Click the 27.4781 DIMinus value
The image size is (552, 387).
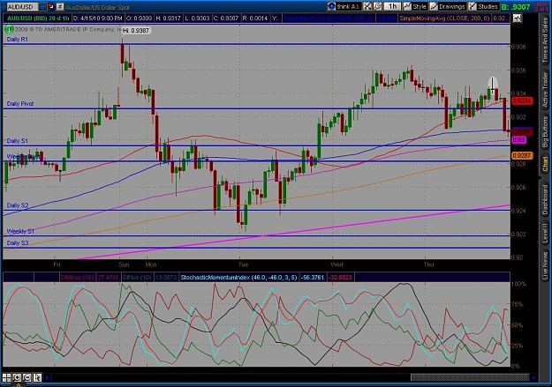(108, 278)
